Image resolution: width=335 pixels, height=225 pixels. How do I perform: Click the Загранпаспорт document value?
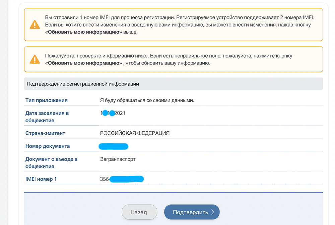click(x=118, y=159)
